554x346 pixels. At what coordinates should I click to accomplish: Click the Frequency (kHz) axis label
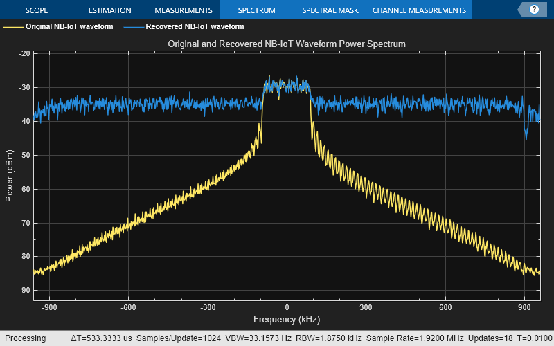(287, 319)
